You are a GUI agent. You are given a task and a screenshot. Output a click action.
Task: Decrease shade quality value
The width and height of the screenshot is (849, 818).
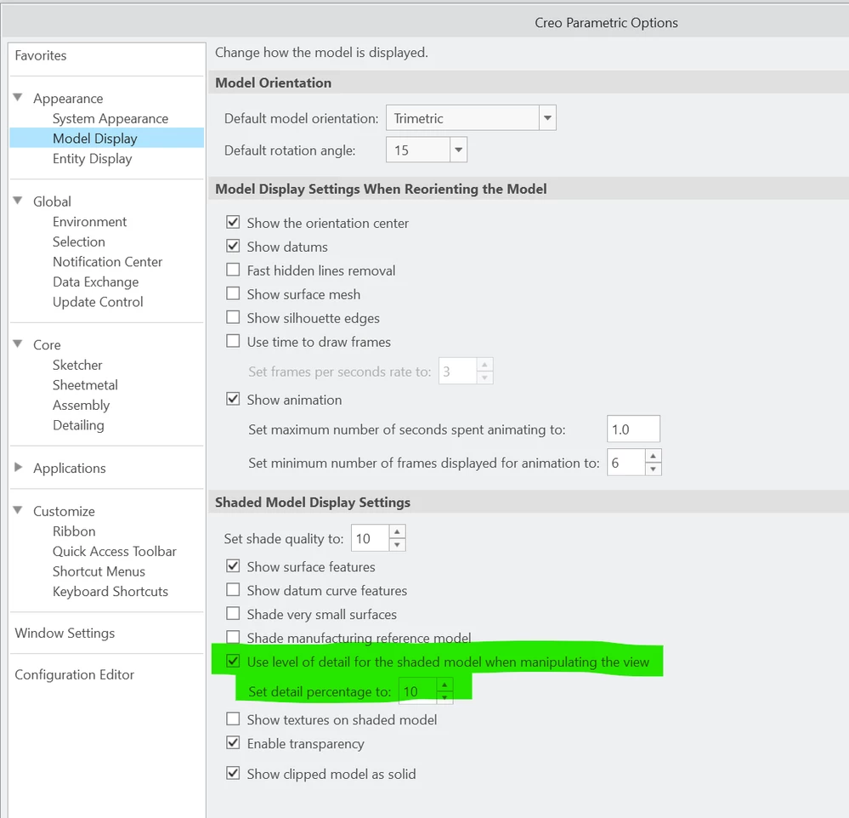397,545
